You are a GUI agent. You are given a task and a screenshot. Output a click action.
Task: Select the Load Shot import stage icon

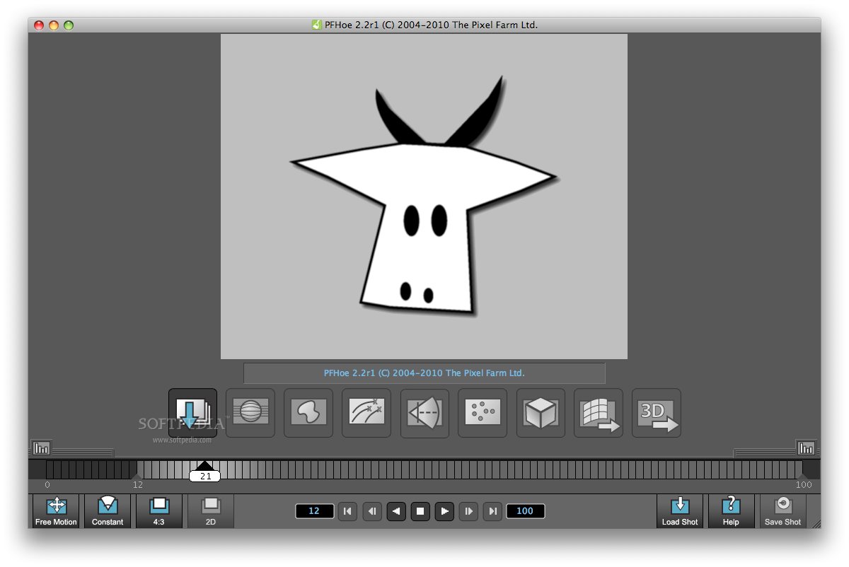[192, 413]
